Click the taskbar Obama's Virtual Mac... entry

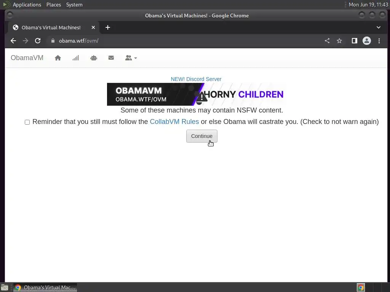pyautogui.click(x=45, y=287)
